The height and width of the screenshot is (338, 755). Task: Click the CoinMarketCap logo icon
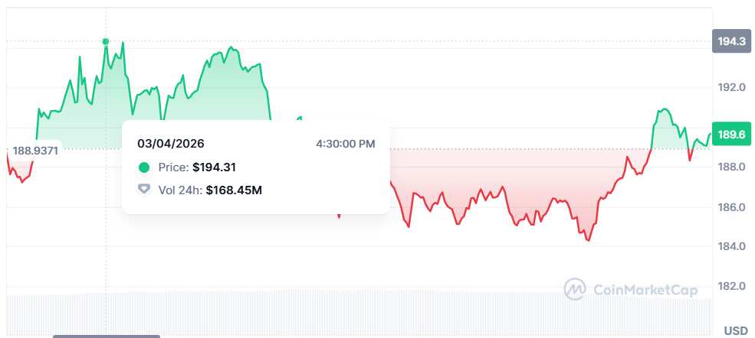(x=575, y=289)
